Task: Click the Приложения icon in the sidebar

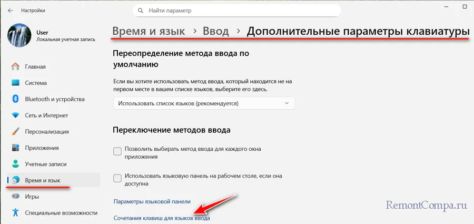Action: 15,148
